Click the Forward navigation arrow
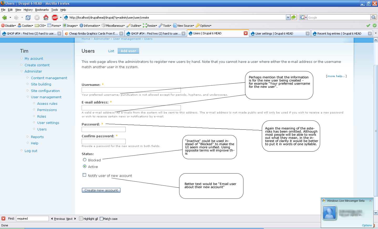 pyautogui.click(x=16, y=18)
